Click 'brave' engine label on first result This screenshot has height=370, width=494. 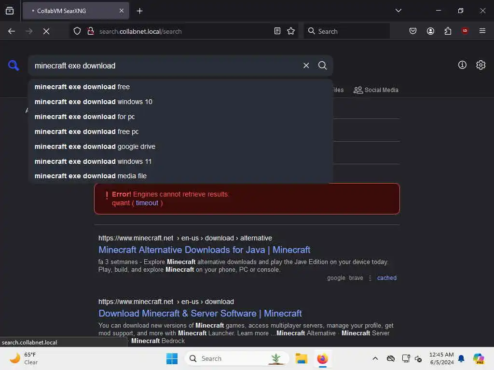356,278
